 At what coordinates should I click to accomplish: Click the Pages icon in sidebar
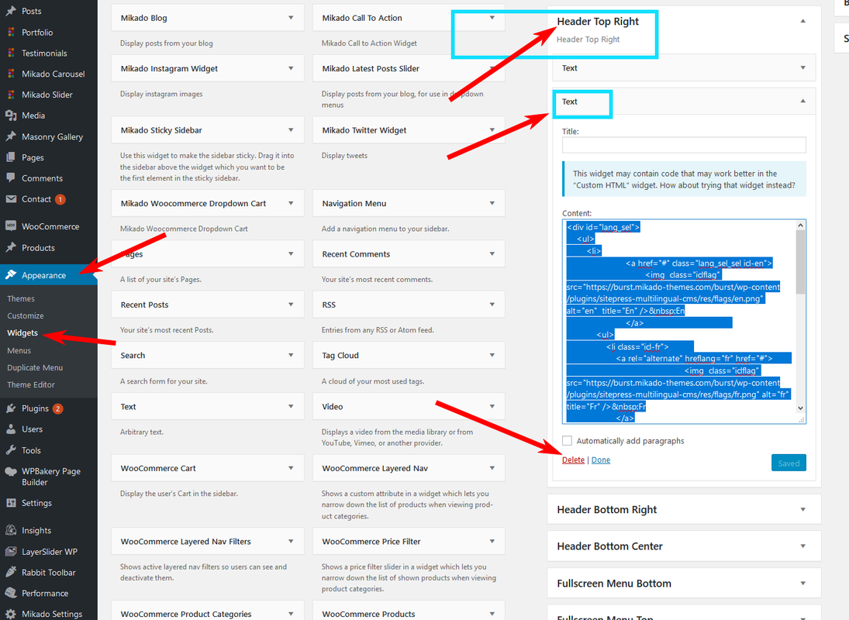(x=11, y=157)
